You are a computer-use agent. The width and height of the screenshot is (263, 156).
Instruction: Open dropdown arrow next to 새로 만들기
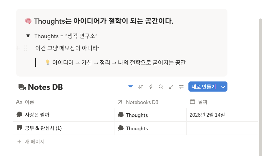[223, 87]
